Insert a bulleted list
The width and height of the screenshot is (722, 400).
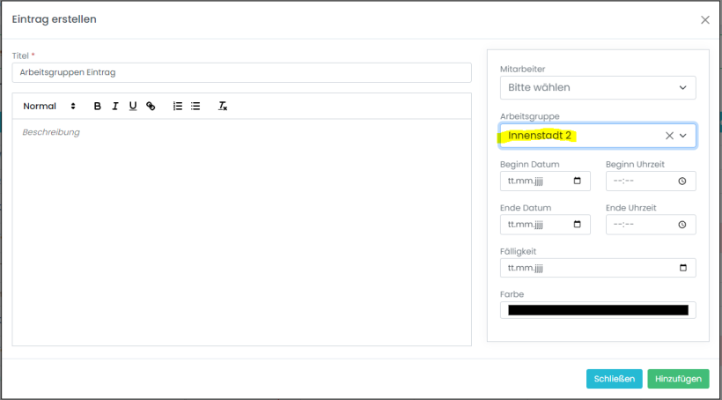click(x=195, y=107)
